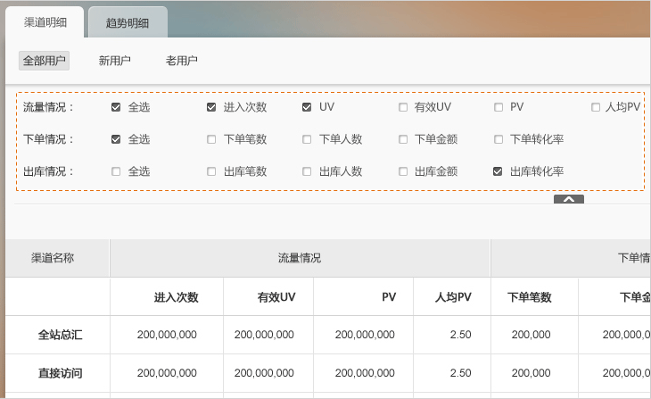
Task: Uncheck the UV checkbox
Action: click(x=307, y=107)
